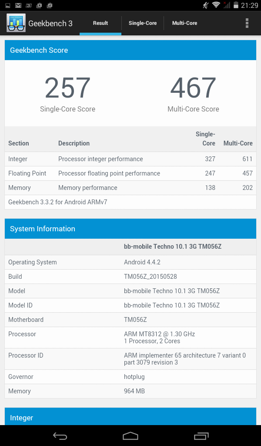
Task: Select the Memory performance row
Action: 130,188
